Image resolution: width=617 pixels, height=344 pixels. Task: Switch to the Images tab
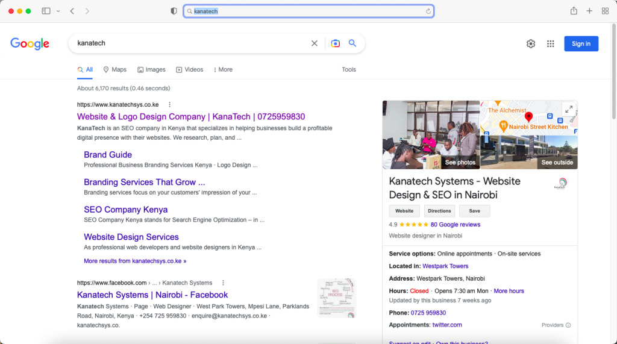tap(151, 70)
